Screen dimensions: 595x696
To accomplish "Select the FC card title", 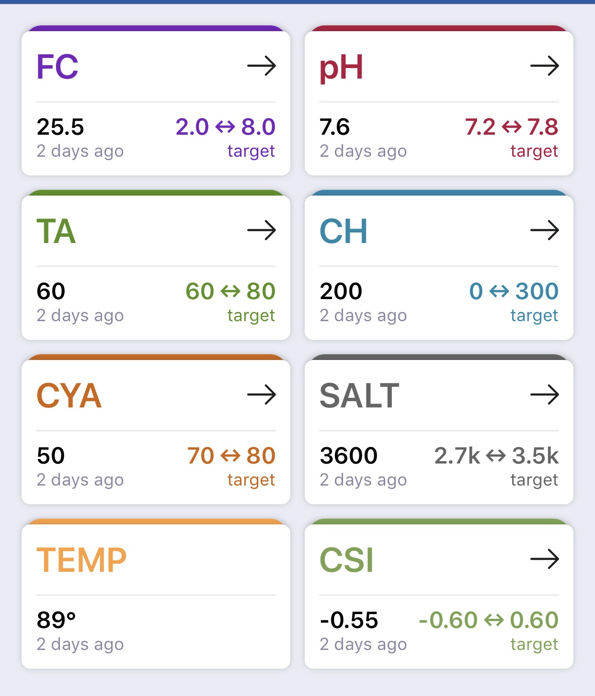I will click(57, 67).
